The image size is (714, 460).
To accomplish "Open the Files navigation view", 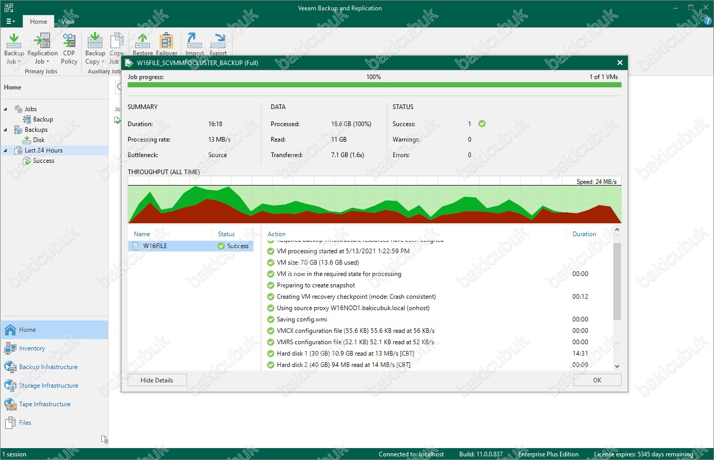I will [54, 423].
